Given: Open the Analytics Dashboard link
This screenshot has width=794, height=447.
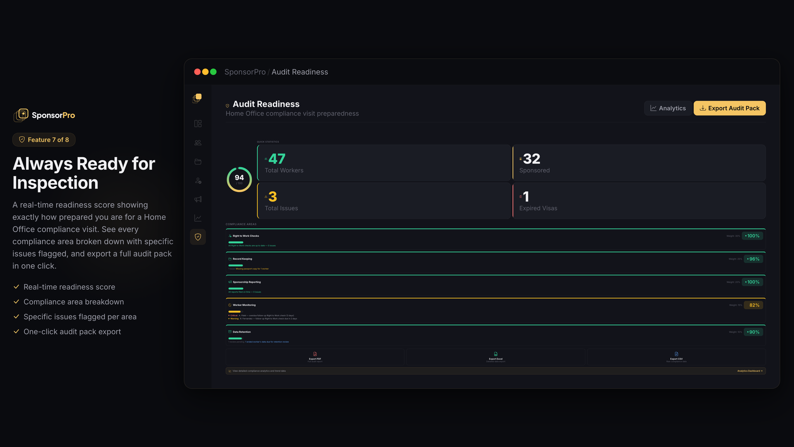Looking at the screenshot, I should (x=749, y=371).
